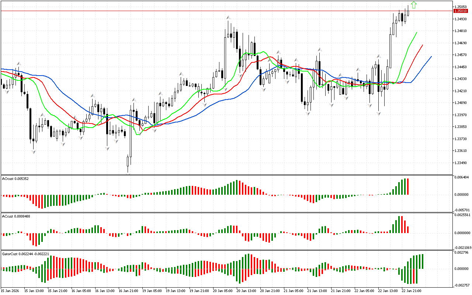Select the blue Alligator line's right end
The image size is (472, 295).
(431, 56)
